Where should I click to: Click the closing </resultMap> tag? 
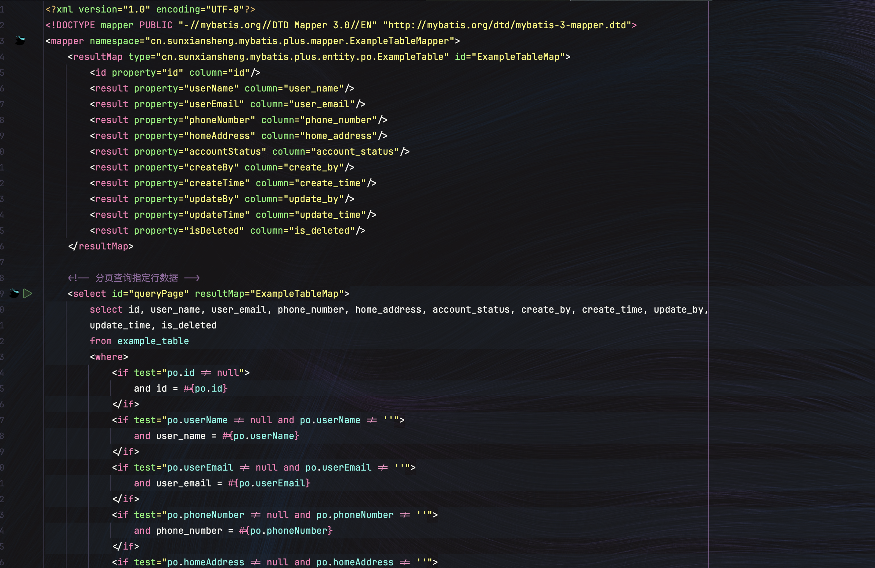tap(101, 246)
